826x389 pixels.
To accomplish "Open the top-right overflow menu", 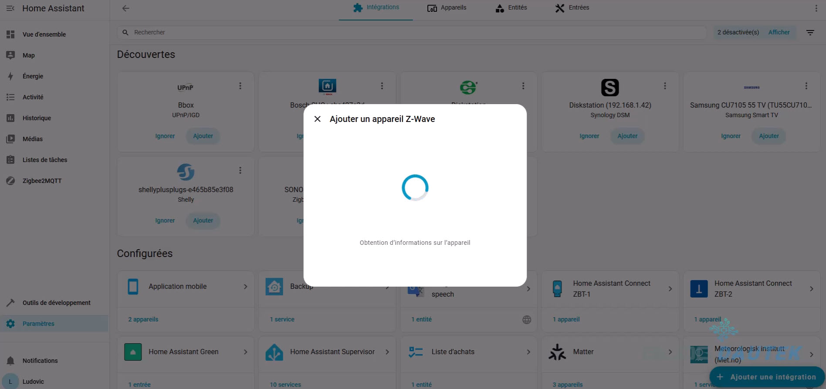I will (x=816, y=8).
